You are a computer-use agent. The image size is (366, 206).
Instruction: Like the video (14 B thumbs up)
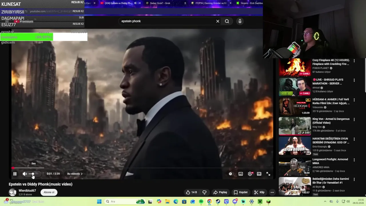click(192, 192)
